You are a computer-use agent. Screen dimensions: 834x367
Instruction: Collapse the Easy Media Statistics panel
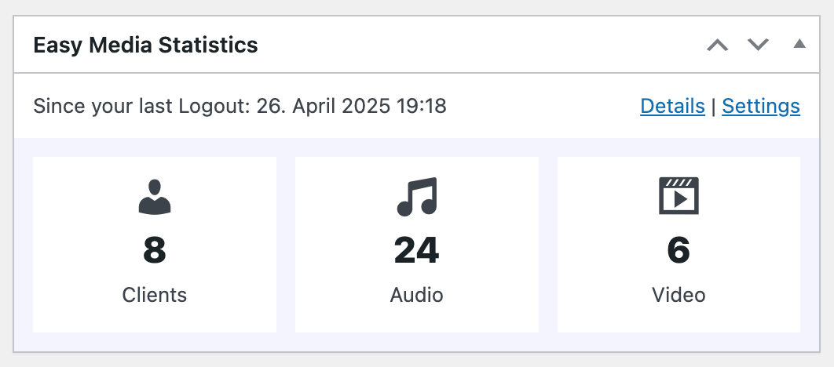[x=799, y=44]
